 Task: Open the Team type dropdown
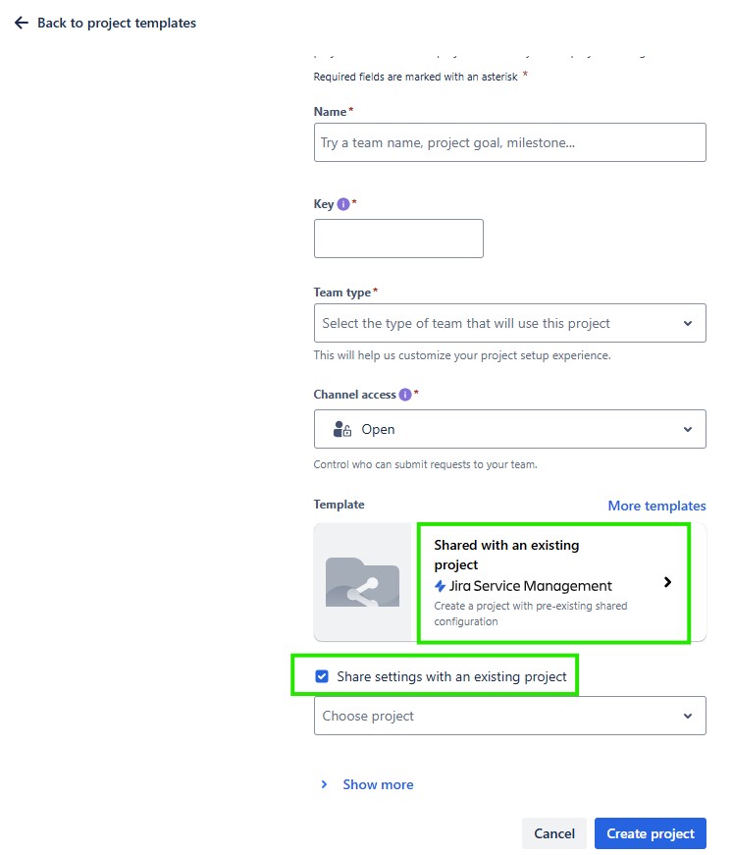[510, 323]
